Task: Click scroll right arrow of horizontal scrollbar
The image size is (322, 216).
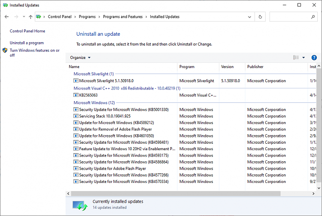Action: pos(313,194)
